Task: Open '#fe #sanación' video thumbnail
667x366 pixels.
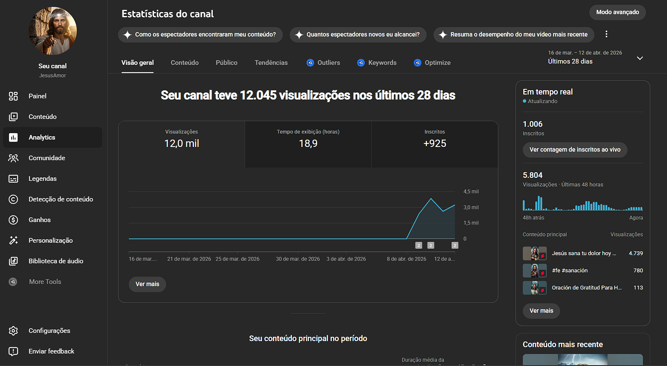Action: point(535,271)
